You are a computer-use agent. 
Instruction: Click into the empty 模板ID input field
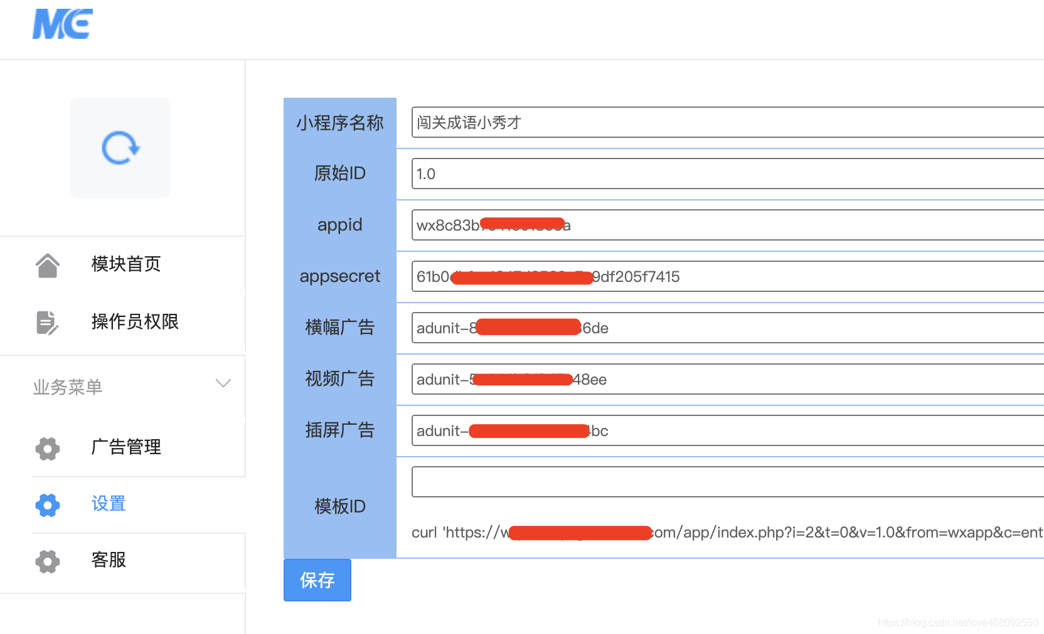pos(728,482)
